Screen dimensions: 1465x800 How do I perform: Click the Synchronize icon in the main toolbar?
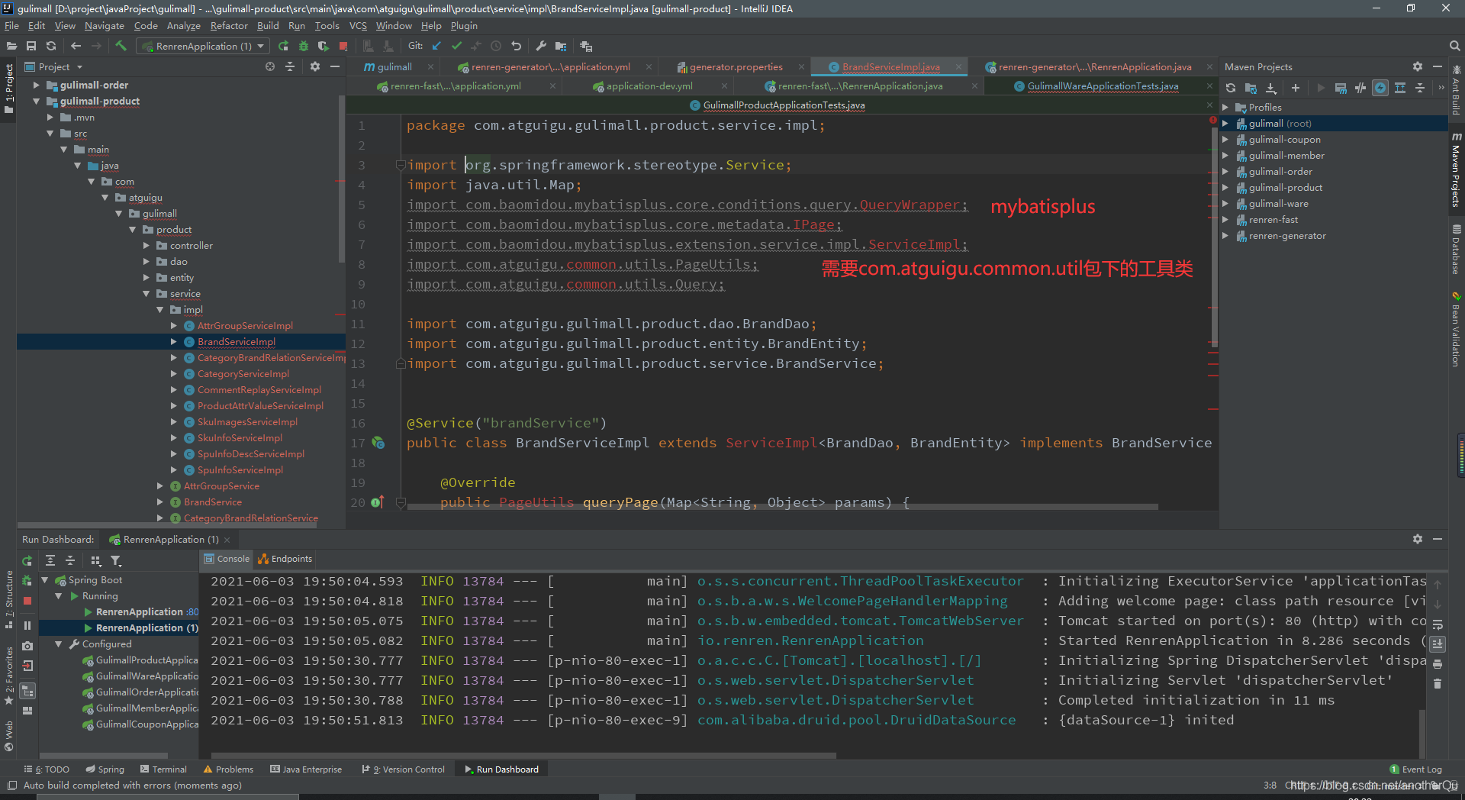(x=51, y=46)
